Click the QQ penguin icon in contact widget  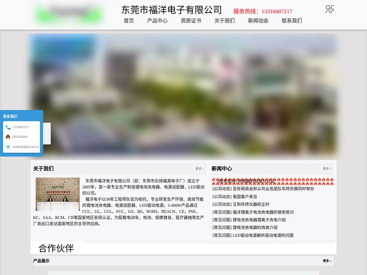[8, 137]
